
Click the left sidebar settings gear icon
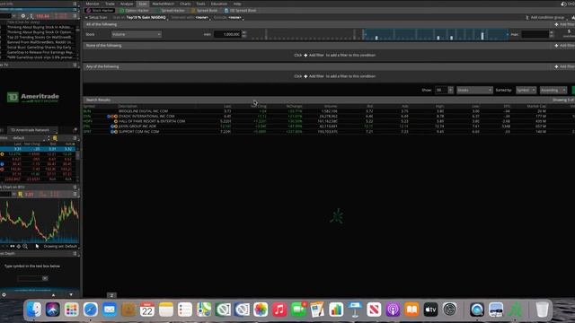tap(4, 295)
